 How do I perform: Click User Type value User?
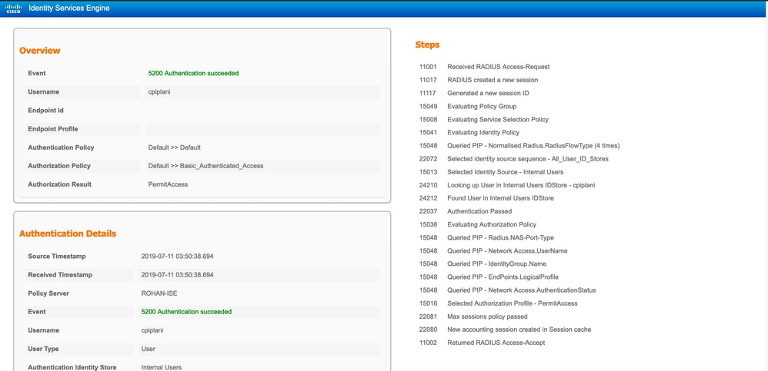(148, 349)
